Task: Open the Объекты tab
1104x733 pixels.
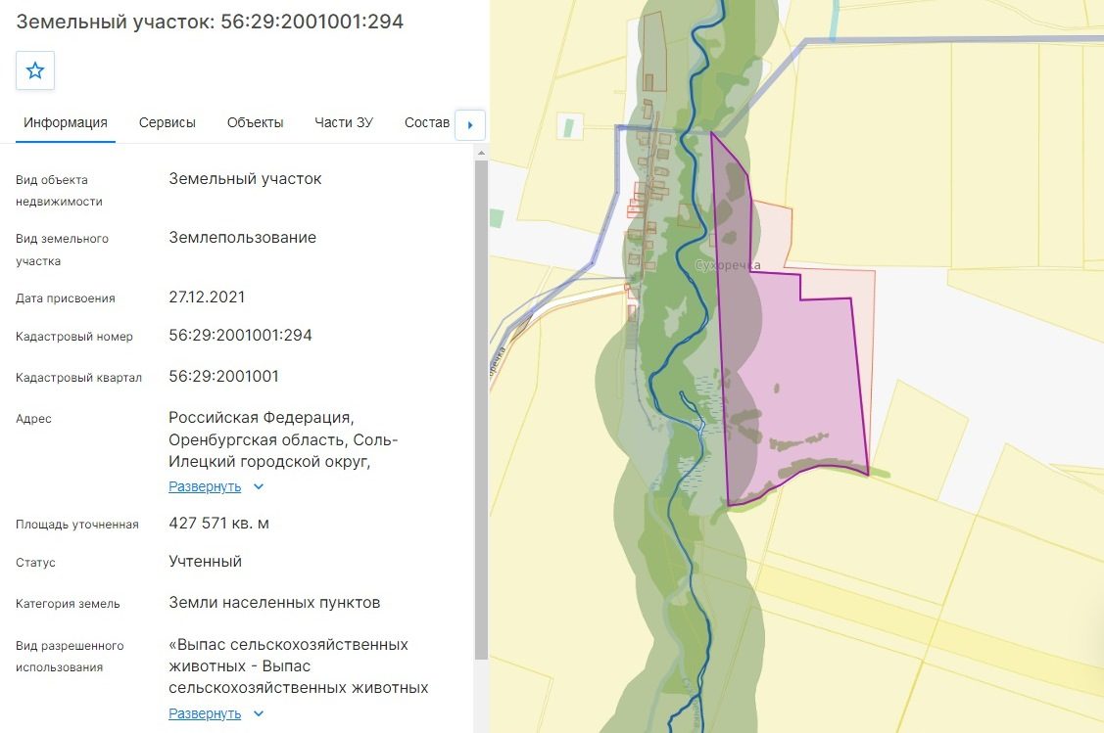Action: tap(255, 122)
